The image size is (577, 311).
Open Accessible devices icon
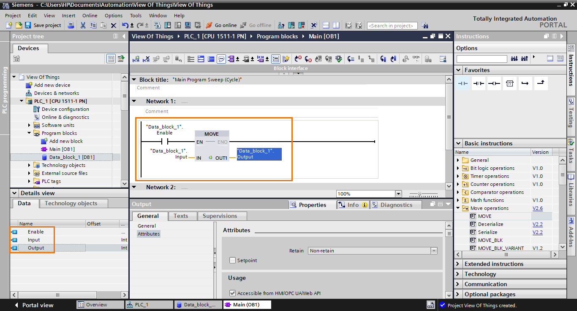click(281, 25)
